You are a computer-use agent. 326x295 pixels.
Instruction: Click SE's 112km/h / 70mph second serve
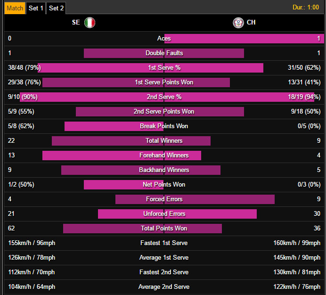(32, 272)
